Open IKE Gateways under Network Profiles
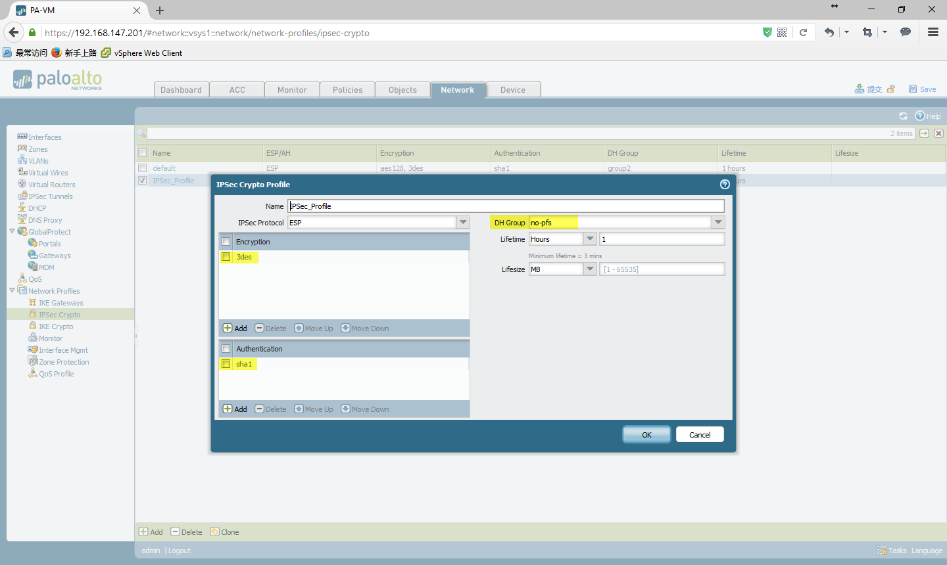The image size is (947, 565). click(61, 303)
